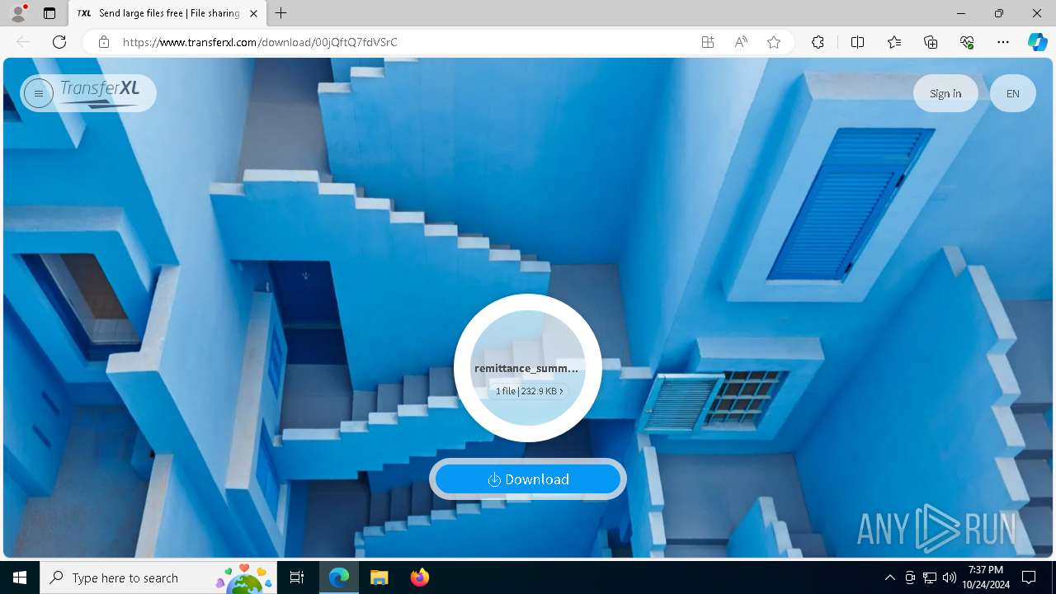
Task: Open Collections icon
Action: click(x=931, y=42)
